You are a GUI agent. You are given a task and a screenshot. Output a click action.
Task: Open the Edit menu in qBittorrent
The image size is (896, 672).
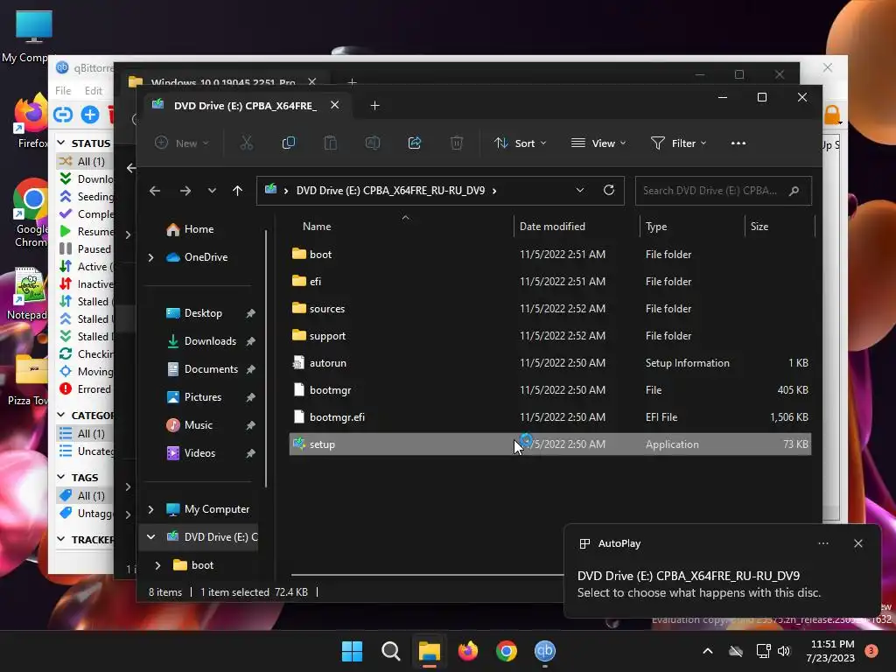pos(93,91)
